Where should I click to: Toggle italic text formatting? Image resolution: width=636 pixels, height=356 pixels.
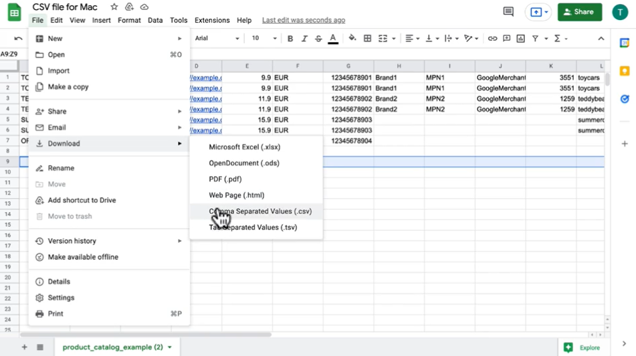(304, 39)
